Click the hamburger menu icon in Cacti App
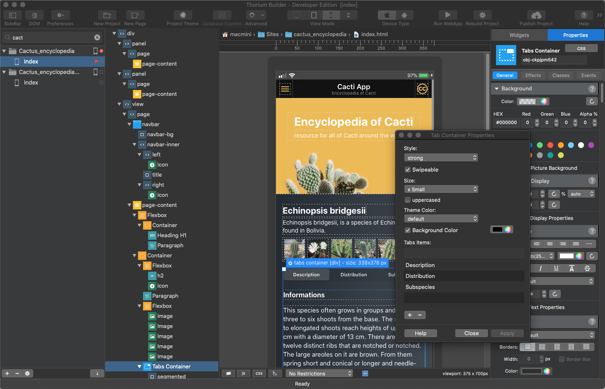The image size is (605, 389). tap(285, 89)
